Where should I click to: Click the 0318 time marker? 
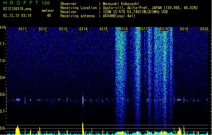[164, 29]
